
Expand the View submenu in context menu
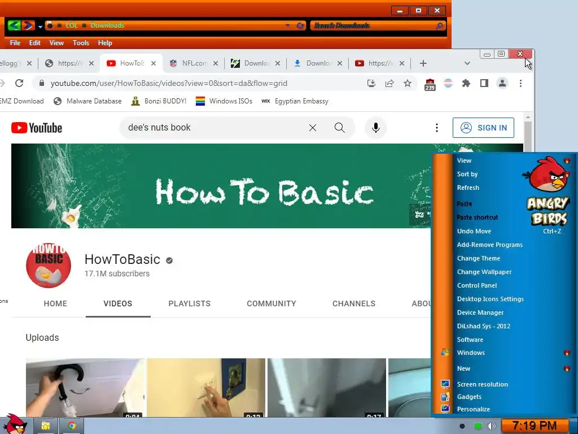(567, 160)
